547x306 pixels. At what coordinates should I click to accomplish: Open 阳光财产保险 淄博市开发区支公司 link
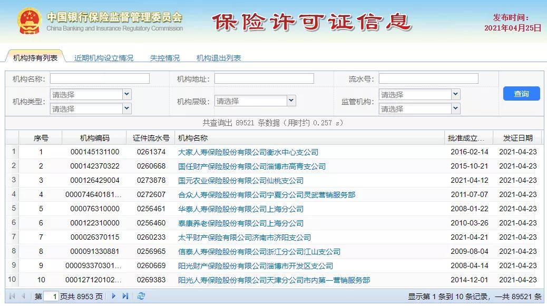256,266
